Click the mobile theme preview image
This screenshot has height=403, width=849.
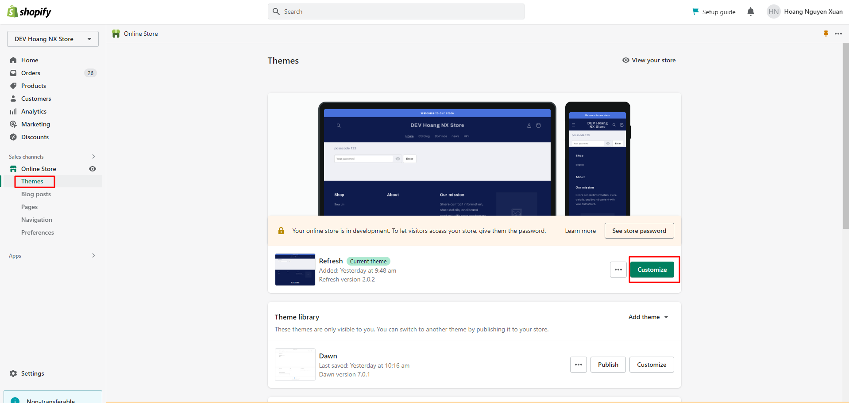point(598,159)
